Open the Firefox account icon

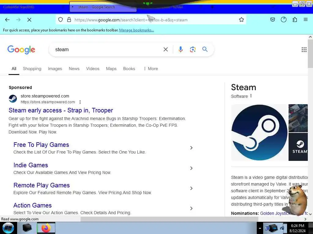[283, 20]
